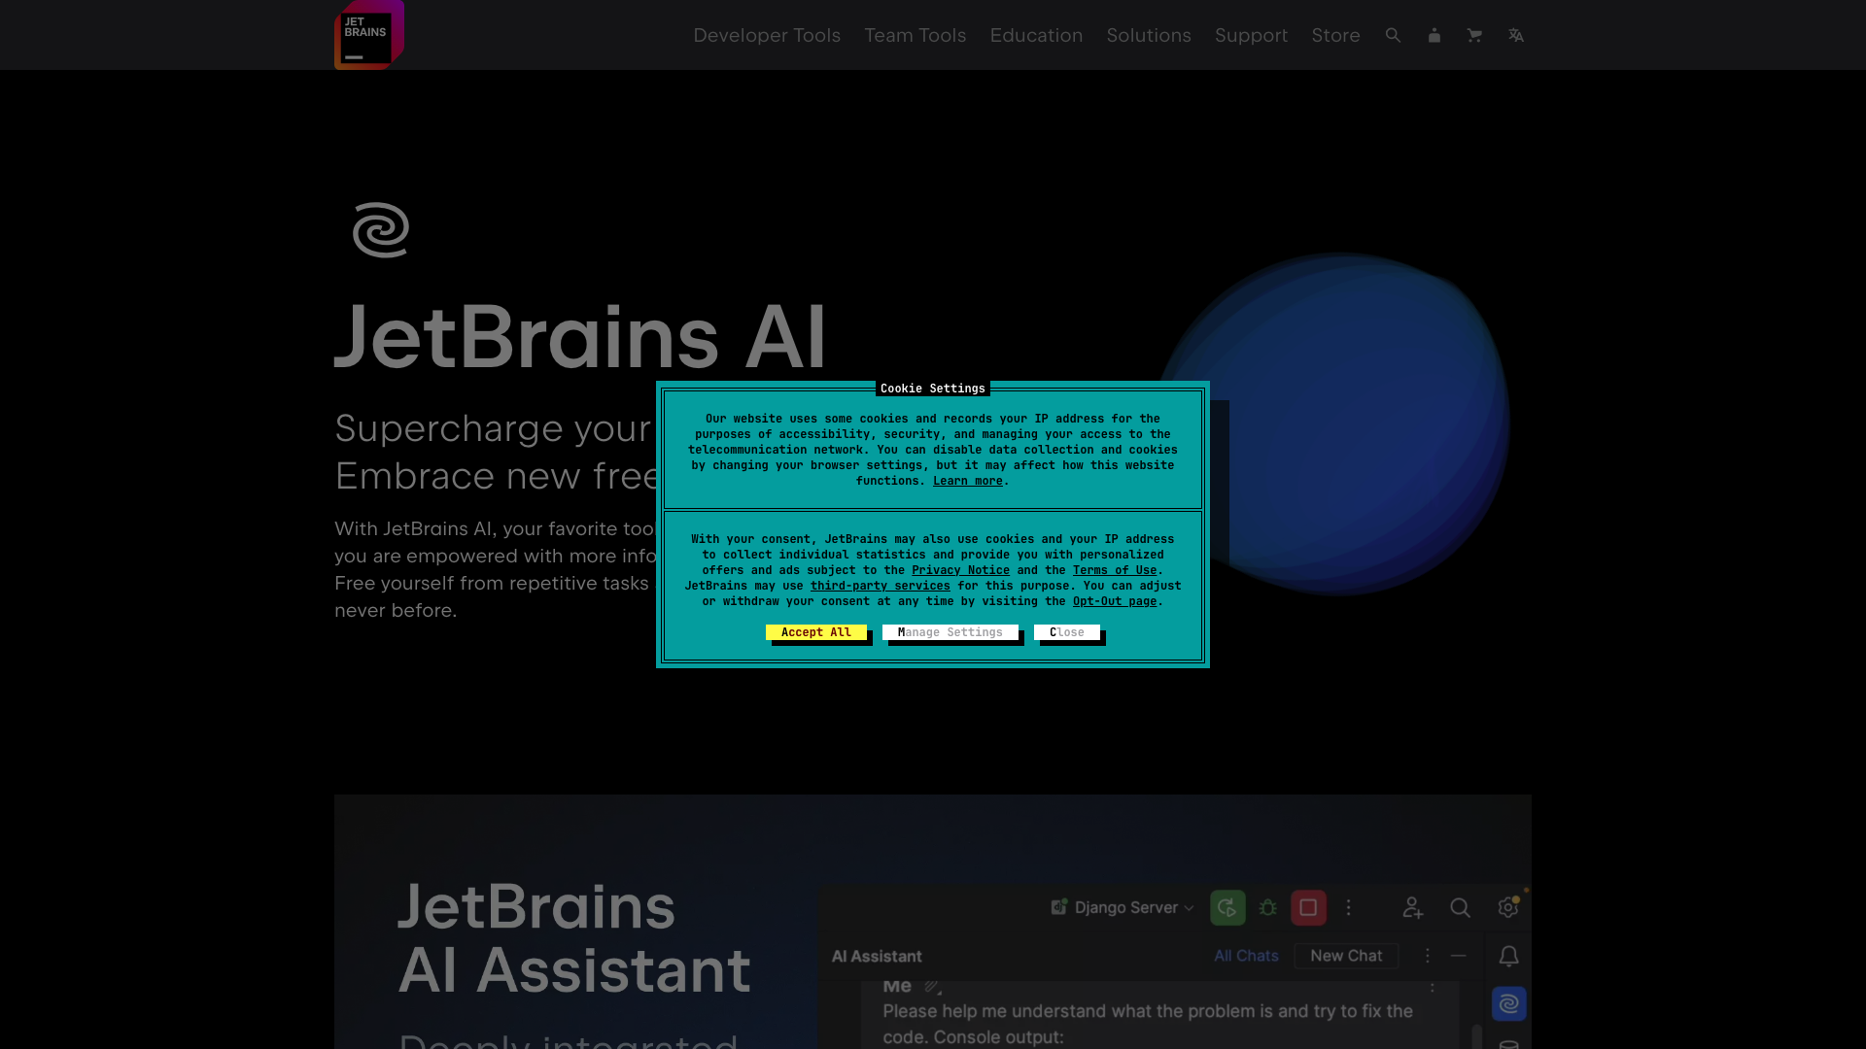This screenshot has width=1866, height=1049.
Task: Minimize the AI Assistant panel dash icon
Action: (1458, 956)
